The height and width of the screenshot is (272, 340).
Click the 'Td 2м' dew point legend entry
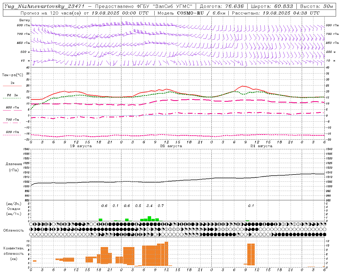coord(12,95)
